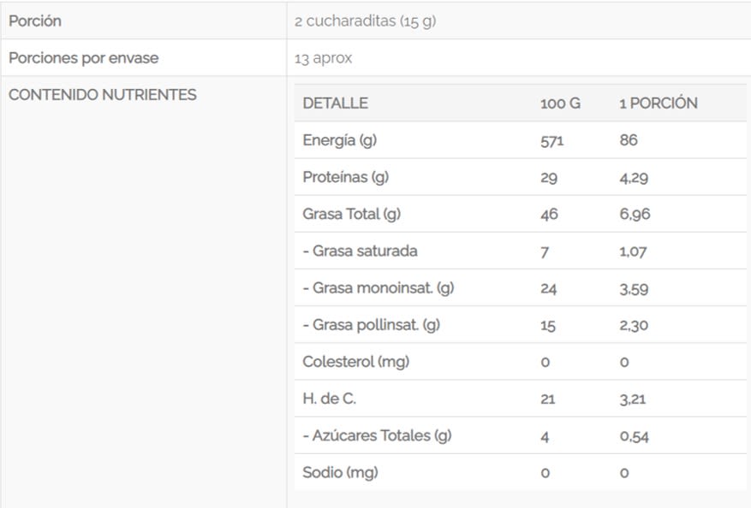Select the Azúcares Totales (g) row
The image size is (751, 508).
(377, 435)
